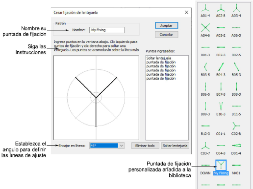The image size is (253, 189).
Task: Select the B05-3 diagonal fixing pattern
Action: pos(236,70)
